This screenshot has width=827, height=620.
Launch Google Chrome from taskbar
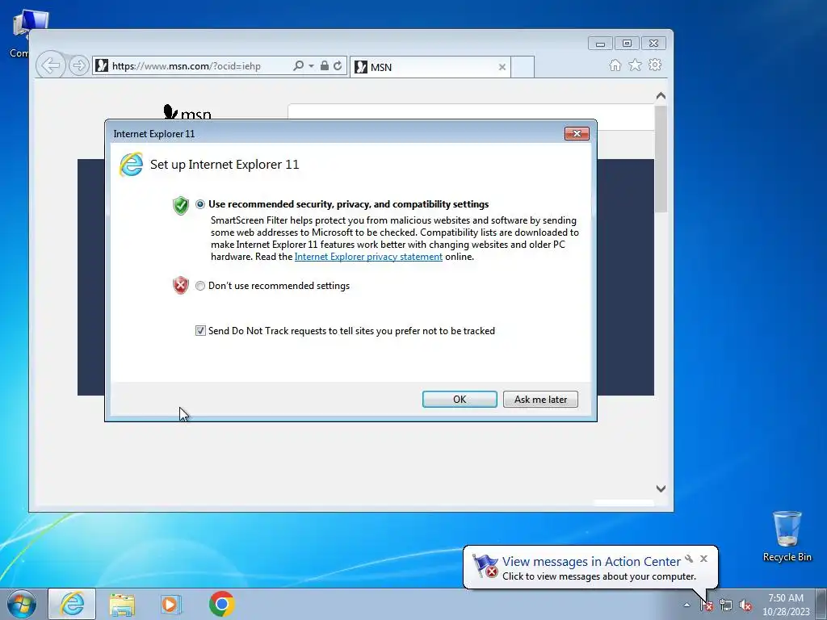tap(221, 604)
